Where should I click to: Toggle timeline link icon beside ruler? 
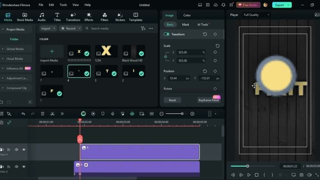(9, 122)
